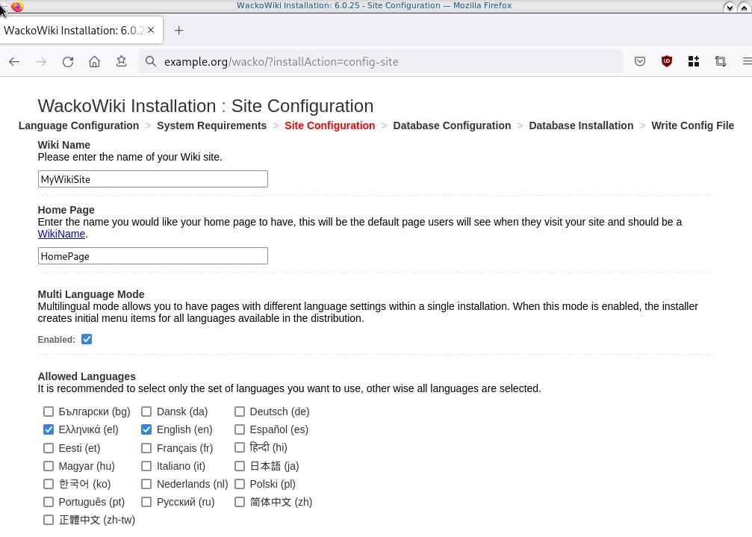Screen dimensions: 752x537
Task: Open the uBlock Origin extension icon
Action: (667, 62)
